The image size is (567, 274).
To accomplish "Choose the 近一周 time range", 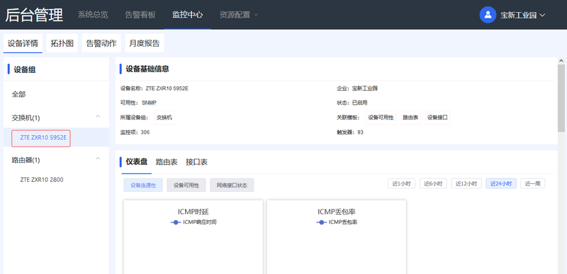I will [533, 183].
